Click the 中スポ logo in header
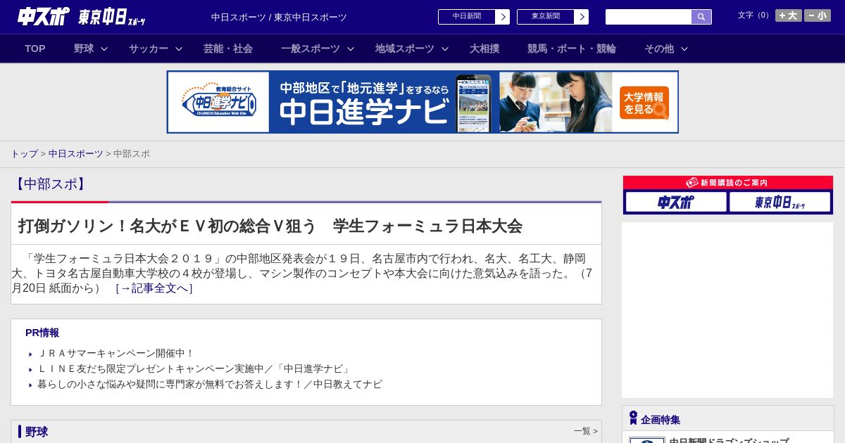The width and height of the screenshot is (845, 443). (44, 17)
